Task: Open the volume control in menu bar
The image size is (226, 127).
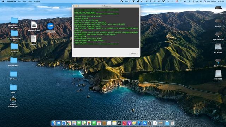Action: 185,1
